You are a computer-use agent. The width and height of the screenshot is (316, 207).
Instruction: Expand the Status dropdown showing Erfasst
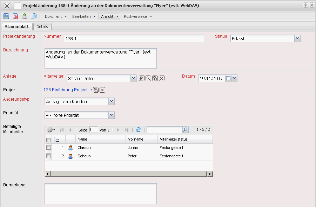tap(297, 38)
